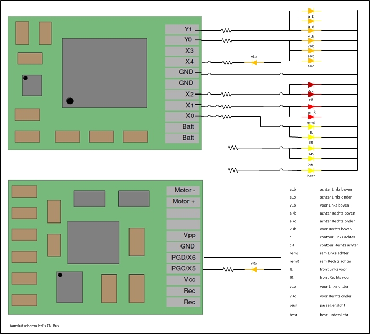Click the resistor on the Y1 line
Viewport: 370px width, 334px height.
(x=227, y=30)
